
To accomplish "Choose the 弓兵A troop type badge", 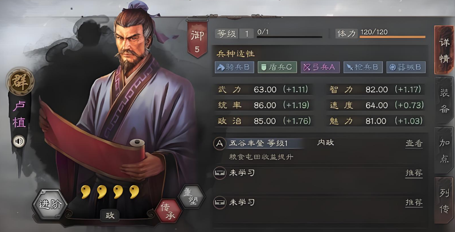I will [320, 67].
